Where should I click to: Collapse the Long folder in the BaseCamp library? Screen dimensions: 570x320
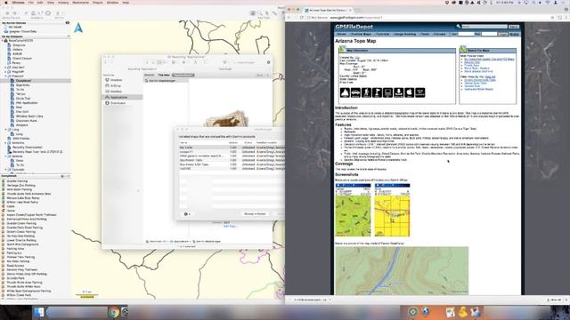click(5, 130)
